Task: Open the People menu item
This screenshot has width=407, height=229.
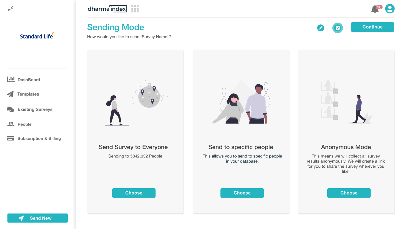Action: coord(24,124)
